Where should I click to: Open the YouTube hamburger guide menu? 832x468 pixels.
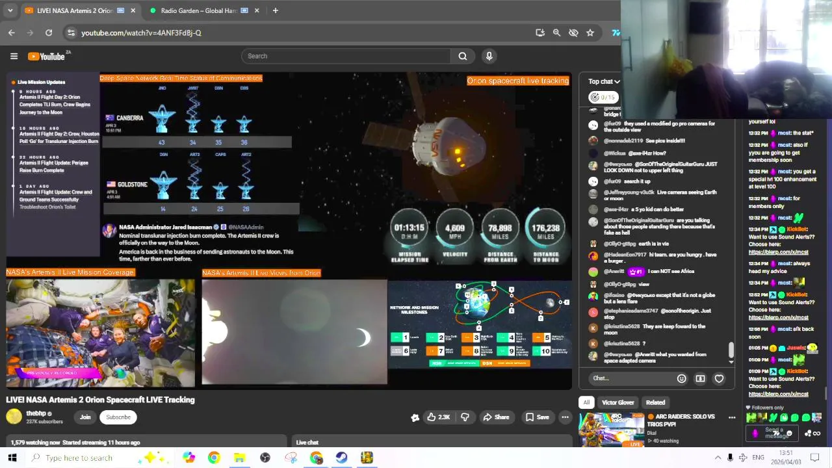[14, 57]
